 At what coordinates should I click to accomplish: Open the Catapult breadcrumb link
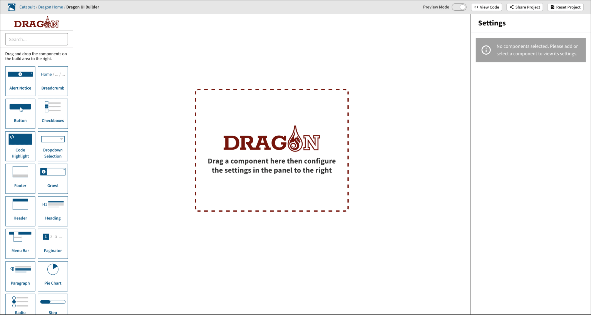coord(27,7)
